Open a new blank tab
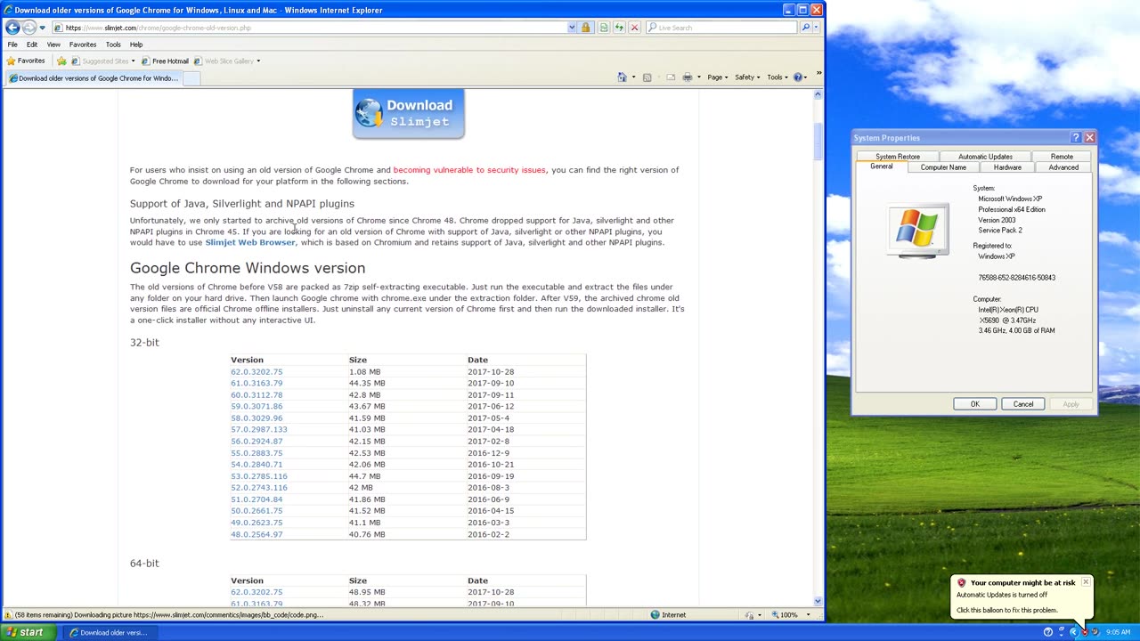This screenshot has height=641, width=1140. tap(191, 78)
